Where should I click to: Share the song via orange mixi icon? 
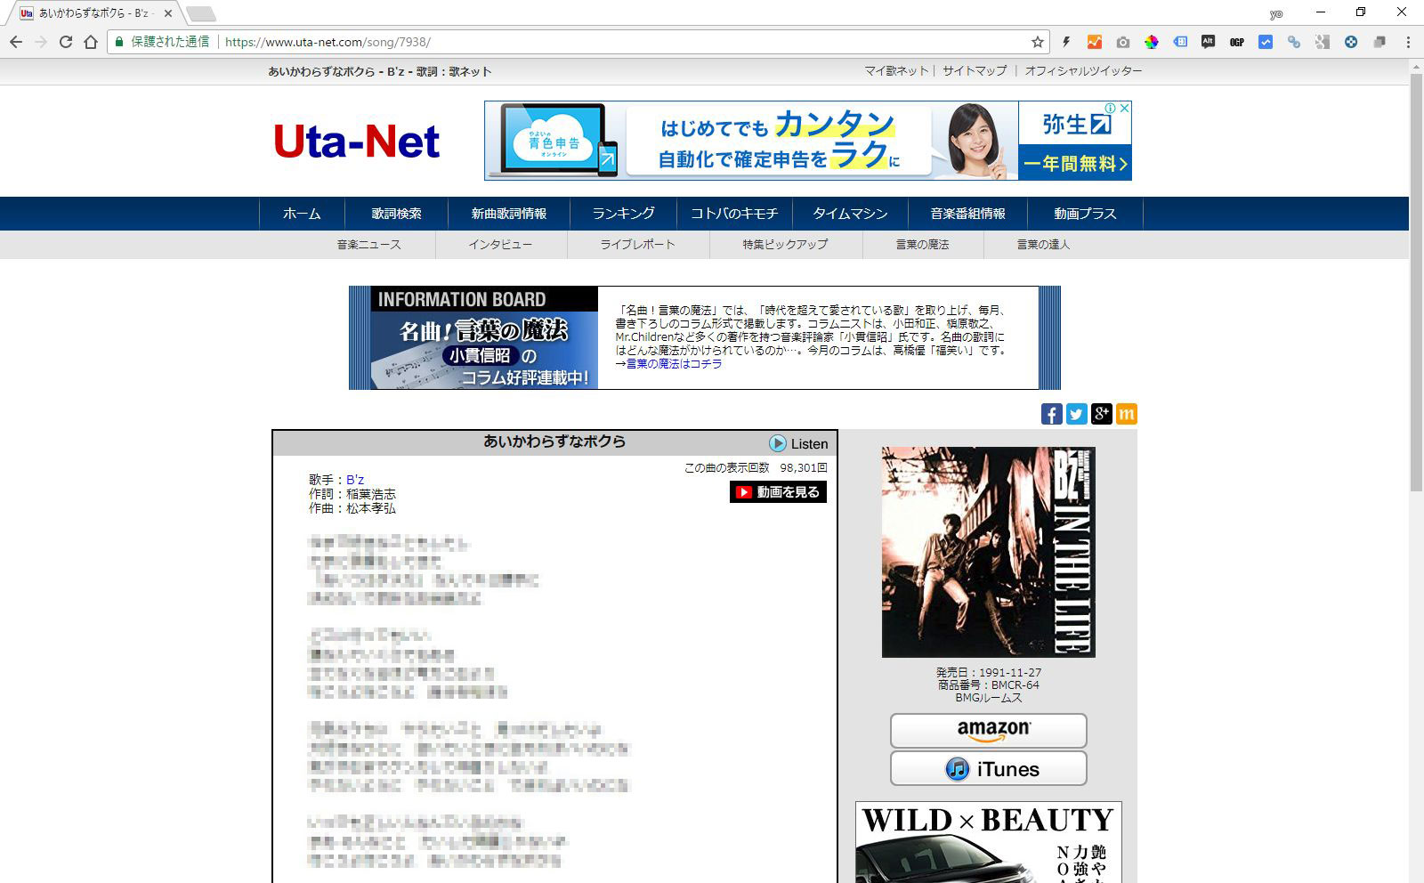[1127, 414]
